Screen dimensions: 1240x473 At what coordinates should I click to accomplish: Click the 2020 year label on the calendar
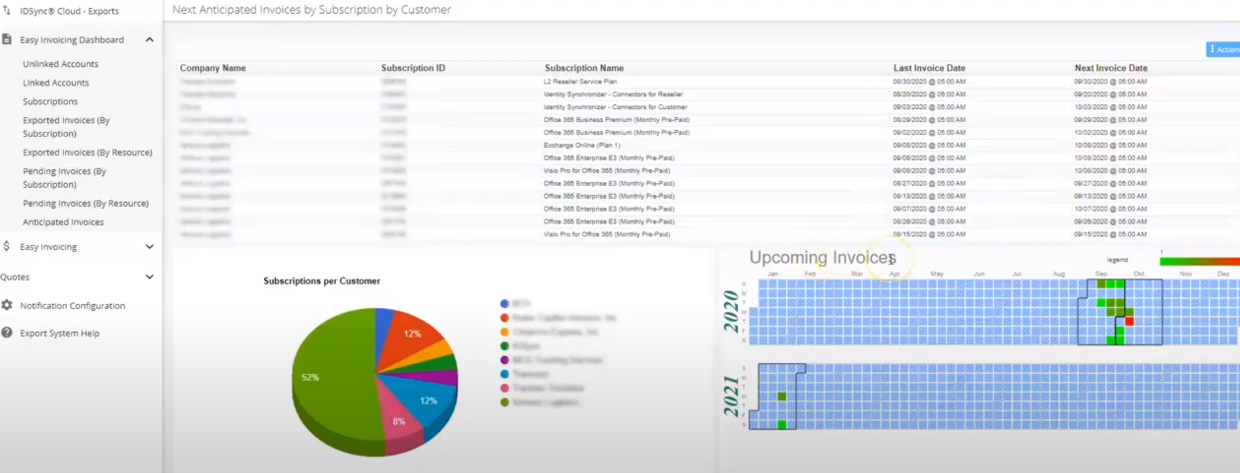pos(731,311)
